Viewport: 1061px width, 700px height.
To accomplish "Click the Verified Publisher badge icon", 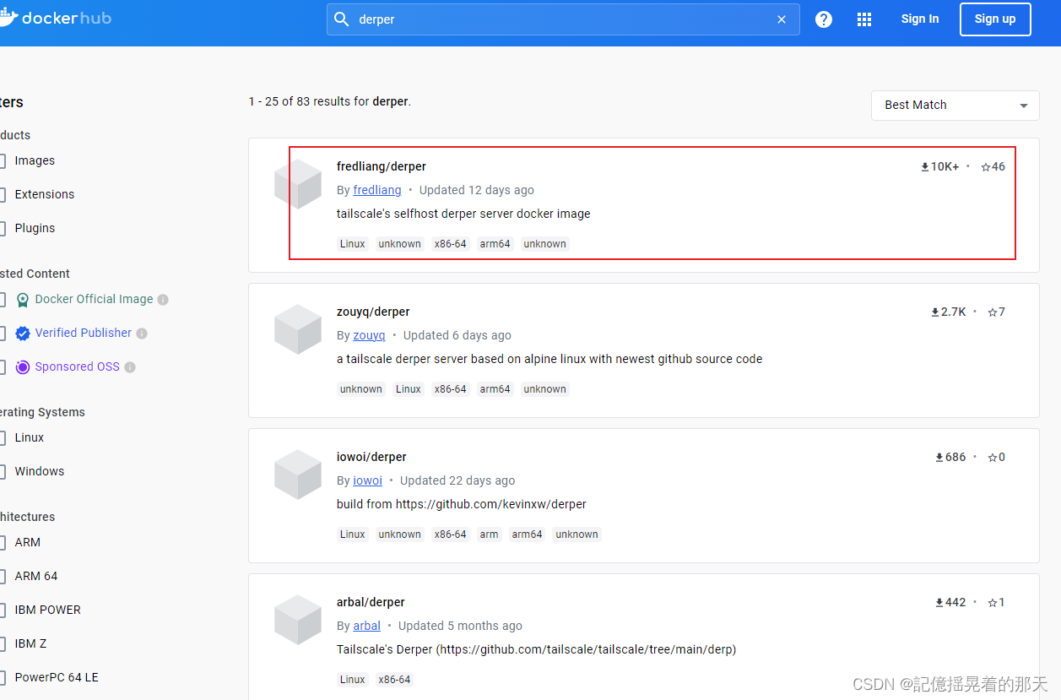I will coord(23,334).
